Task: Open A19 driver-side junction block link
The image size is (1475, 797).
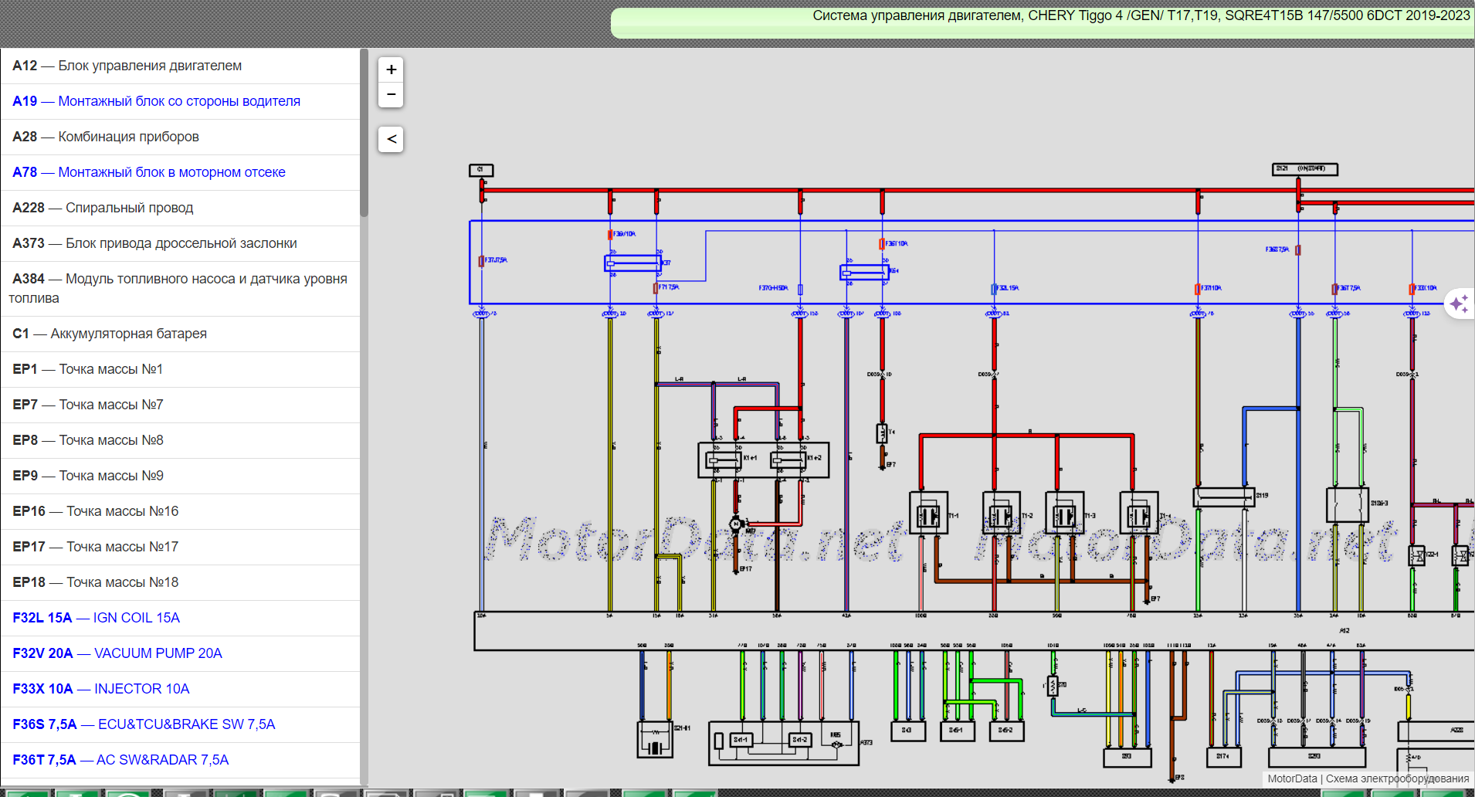Action: click(x=156, y=101)
